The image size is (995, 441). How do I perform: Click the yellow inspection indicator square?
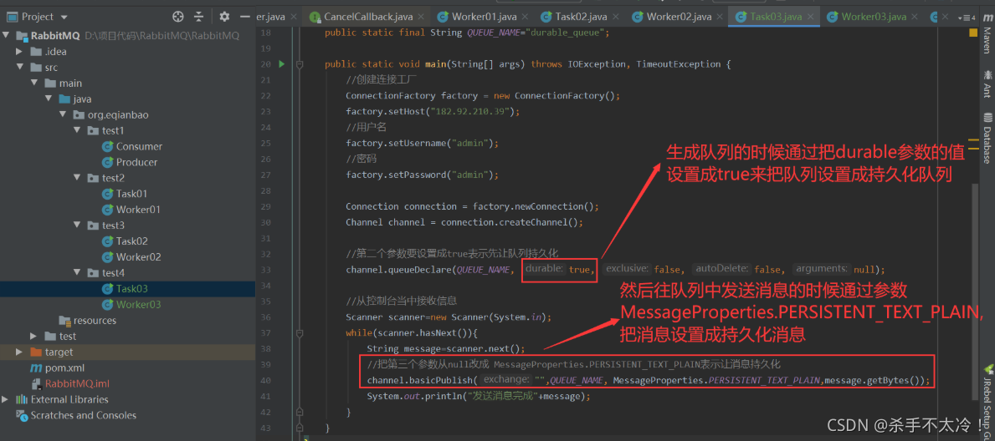[x=973, y=33]
